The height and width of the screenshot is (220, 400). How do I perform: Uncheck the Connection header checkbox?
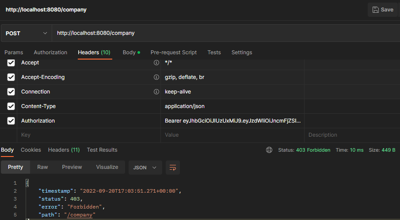pyautogui.click(x=11, y=92)
